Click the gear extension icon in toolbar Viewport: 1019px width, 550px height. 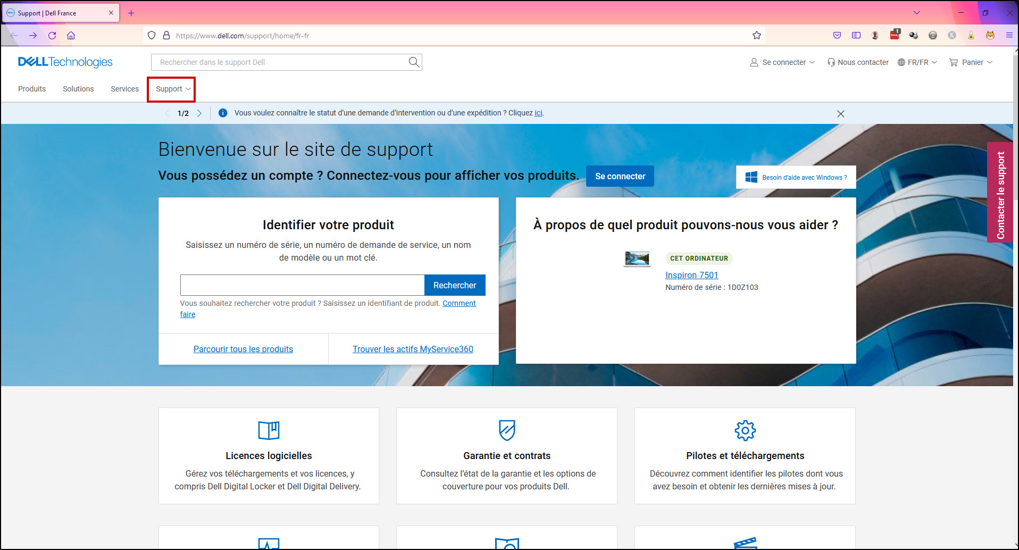(933, 36)
